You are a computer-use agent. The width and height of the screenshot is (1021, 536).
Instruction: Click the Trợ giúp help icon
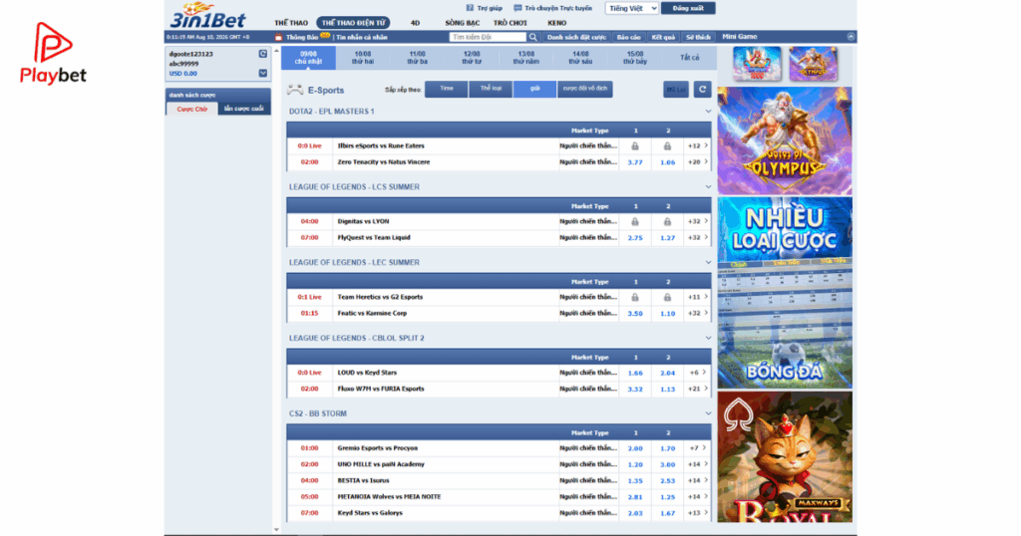[470, 8]
